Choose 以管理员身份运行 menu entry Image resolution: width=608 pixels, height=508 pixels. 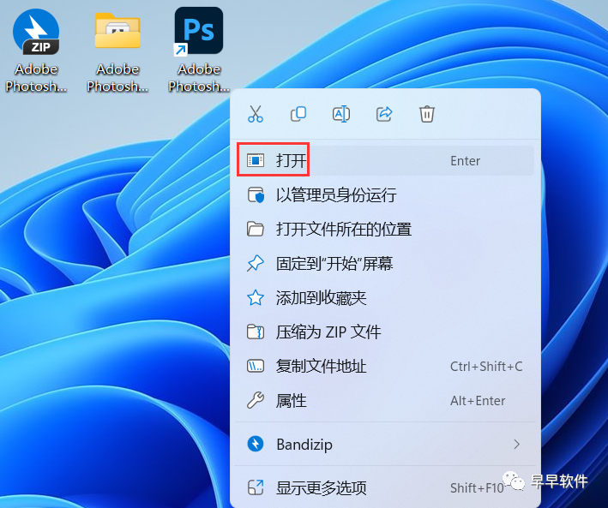(x=385, y=195)
